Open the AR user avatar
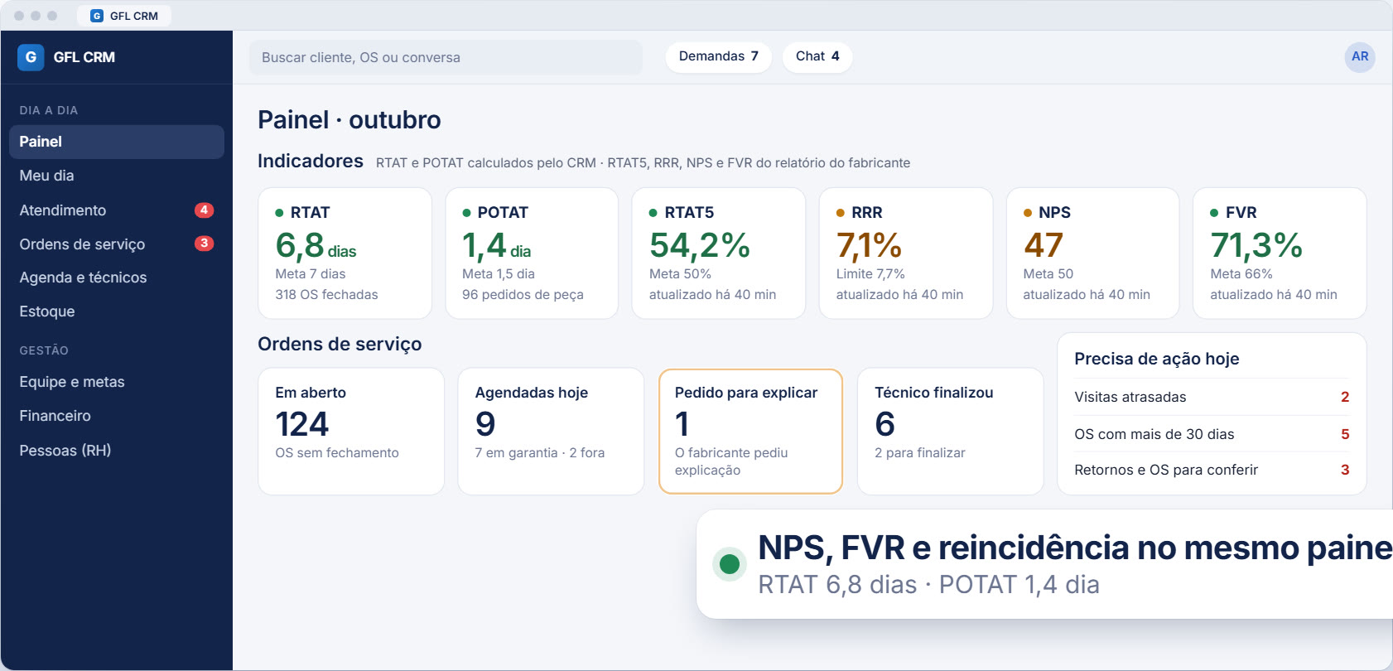Viewport: 1393px width, 671px height. [1360, 56]
